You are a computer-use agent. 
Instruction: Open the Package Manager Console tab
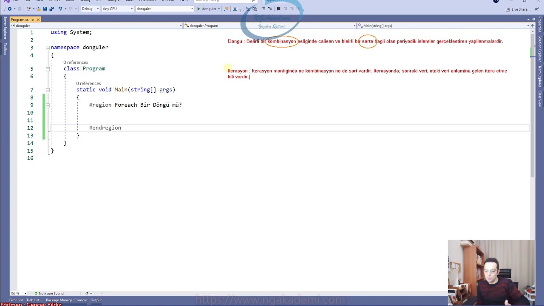(66, 300)
